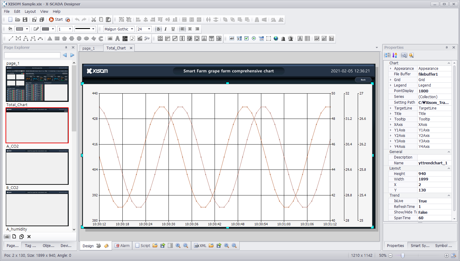Open the Malgun Gothic font dropdown

click(x=132, y=29)
